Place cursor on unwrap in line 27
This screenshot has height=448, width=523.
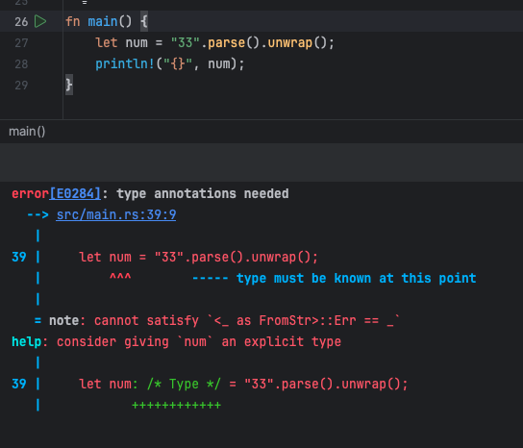pos(290,43)
